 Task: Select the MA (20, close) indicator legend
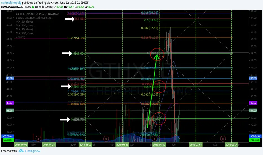click(x=24, y=29)
